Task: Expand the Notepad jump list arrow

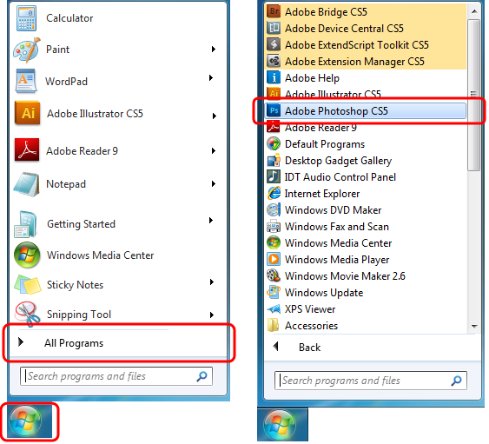Action: 214,183
